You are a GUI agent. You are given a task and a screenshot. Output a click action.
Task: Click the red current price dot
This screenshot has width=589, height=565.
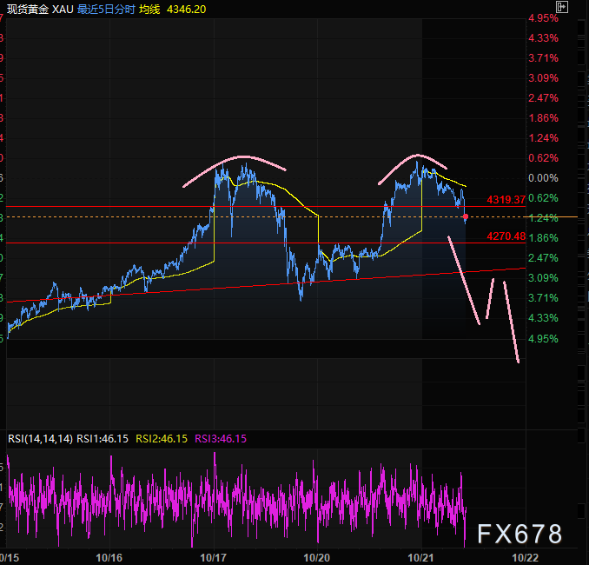466,216
